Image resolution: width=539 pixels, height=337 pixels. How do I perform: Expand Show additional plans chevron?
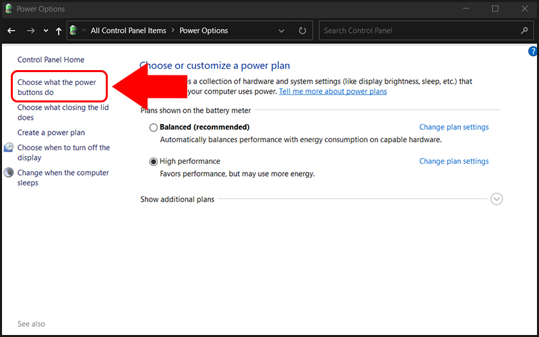click(x=497, y=199)
